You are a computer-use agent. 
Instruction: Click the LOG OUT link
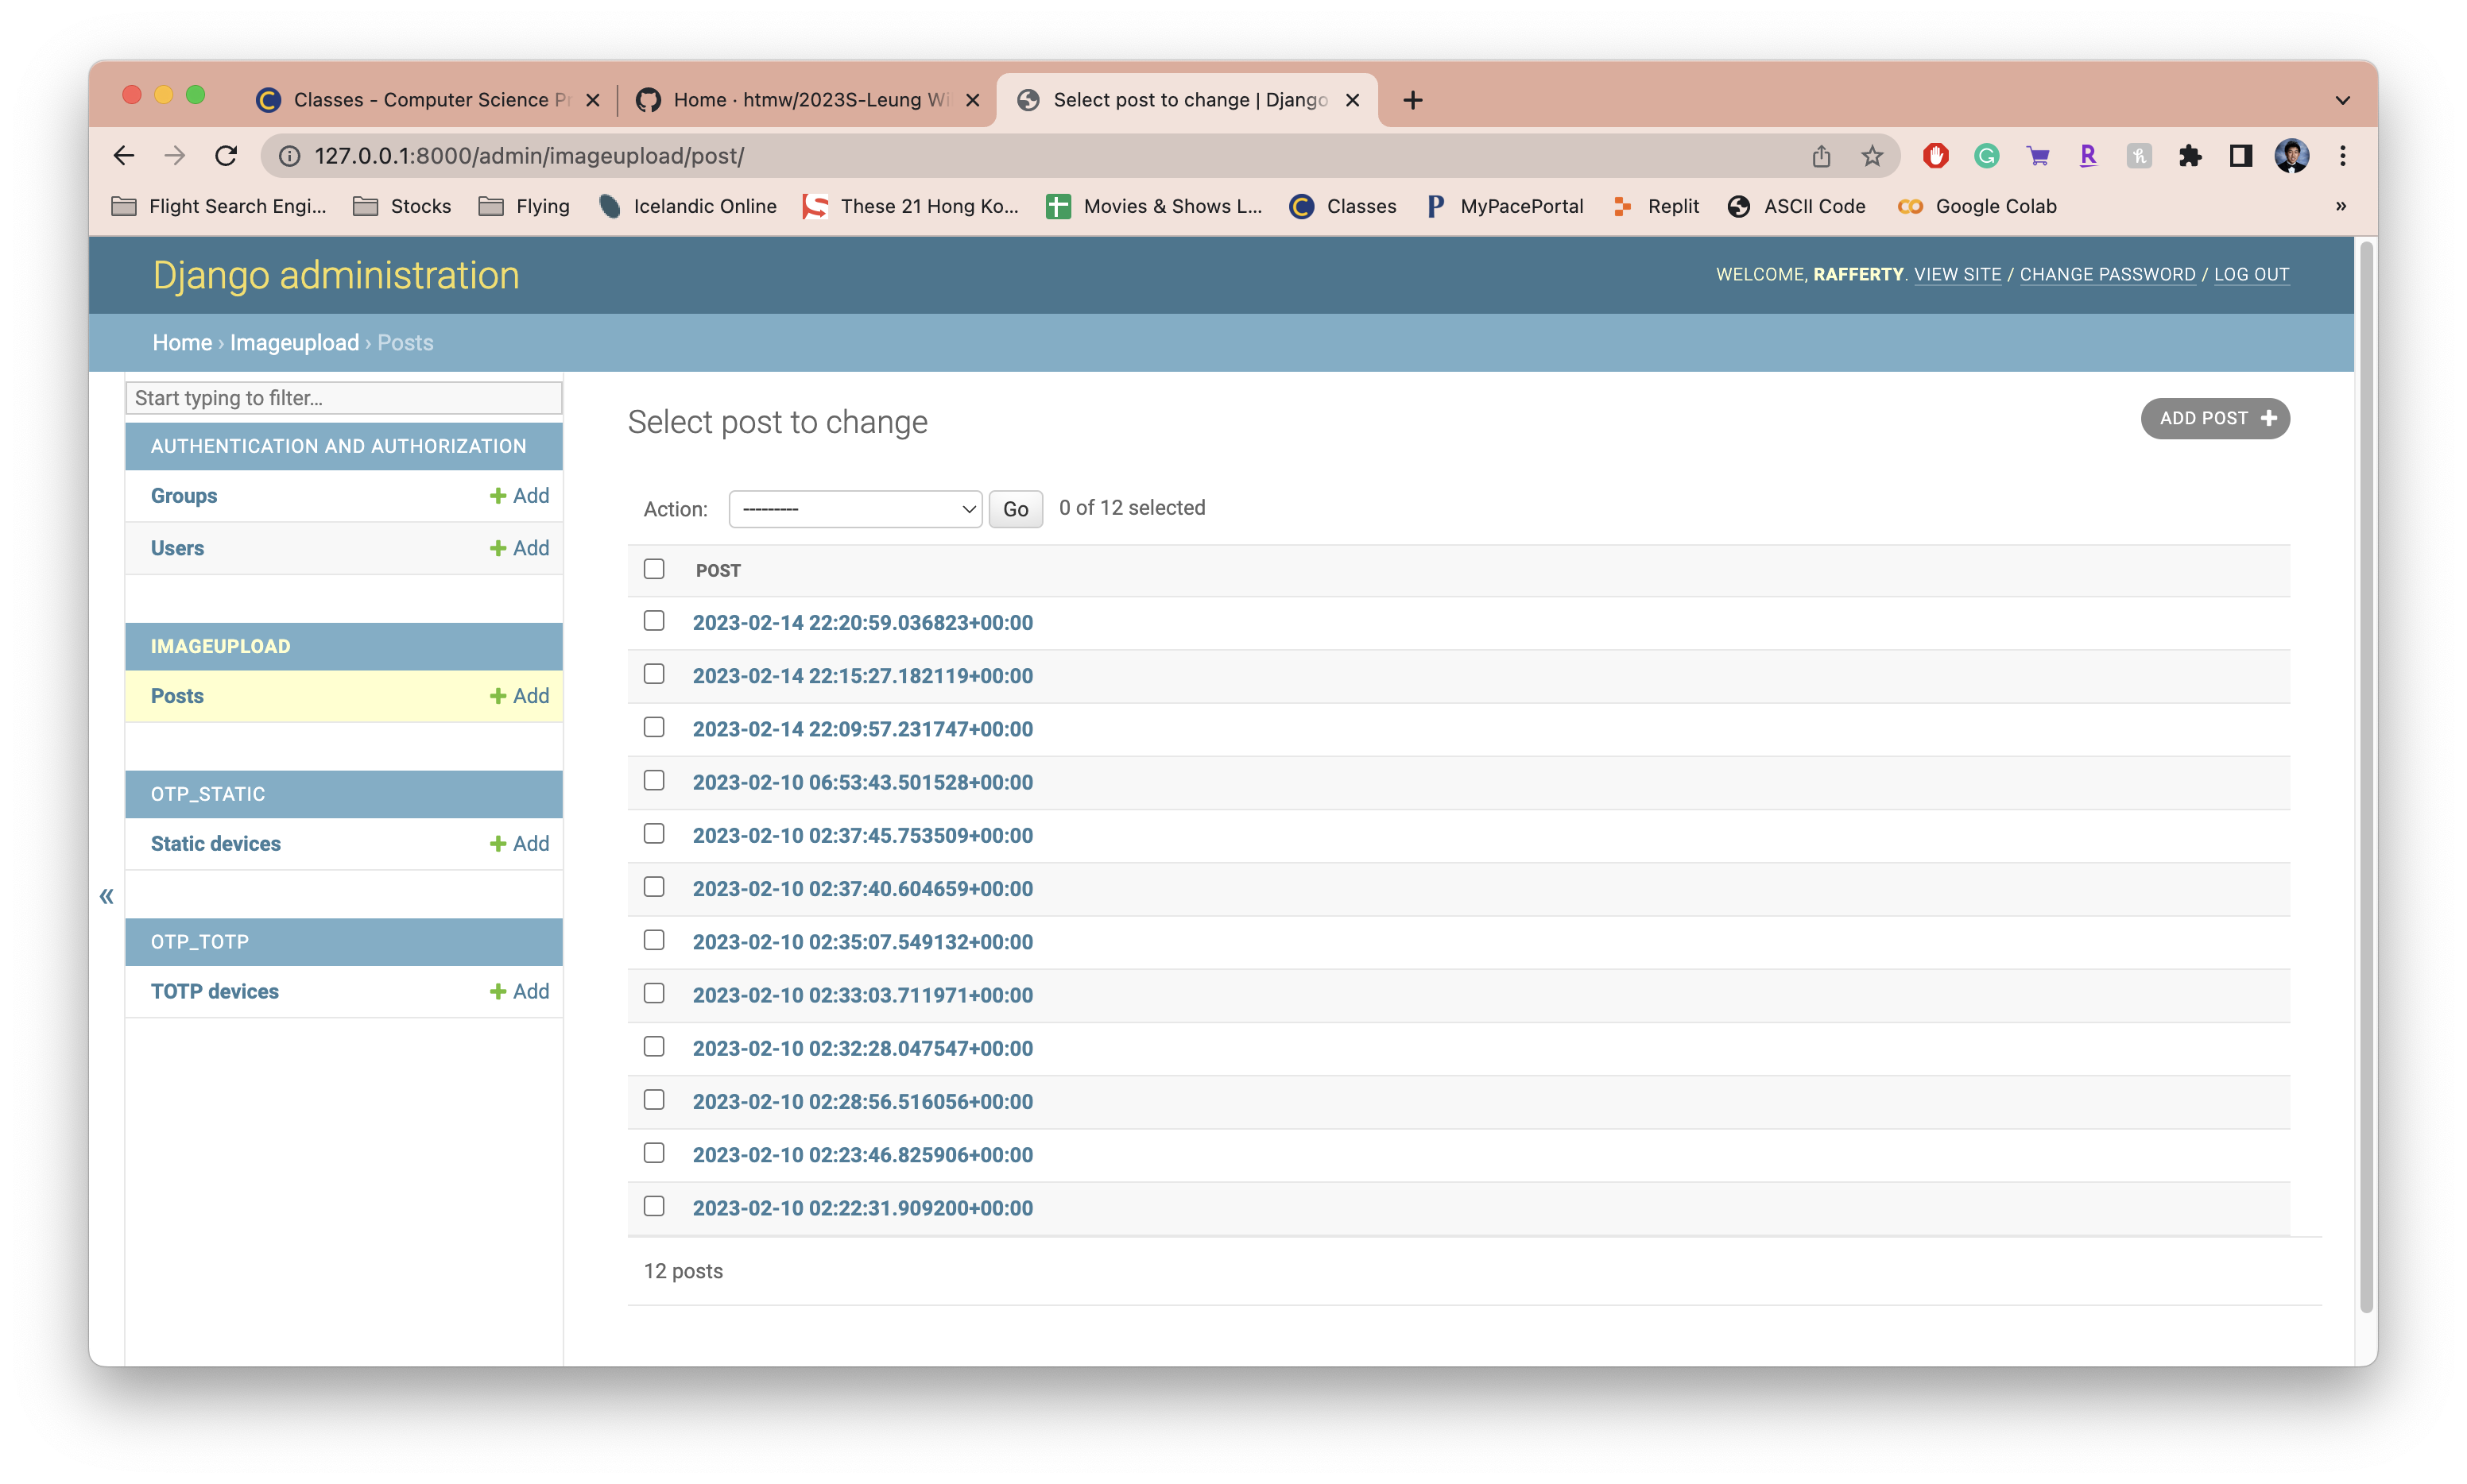point(2251,274)
